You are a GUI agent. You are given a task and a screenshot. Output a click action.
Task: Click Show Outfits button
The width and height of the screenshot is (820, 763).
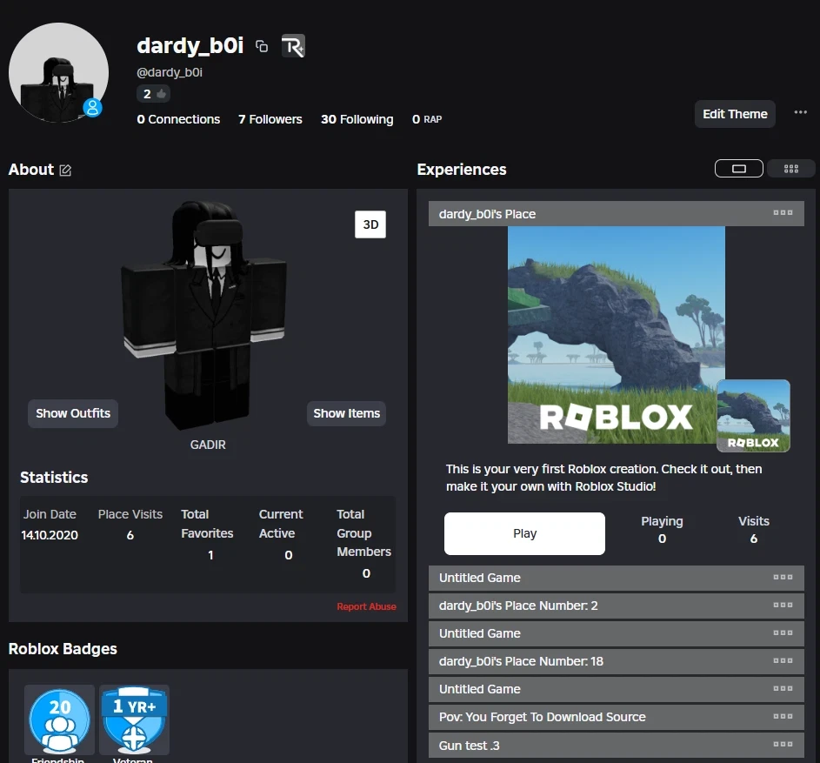[73, 413]
